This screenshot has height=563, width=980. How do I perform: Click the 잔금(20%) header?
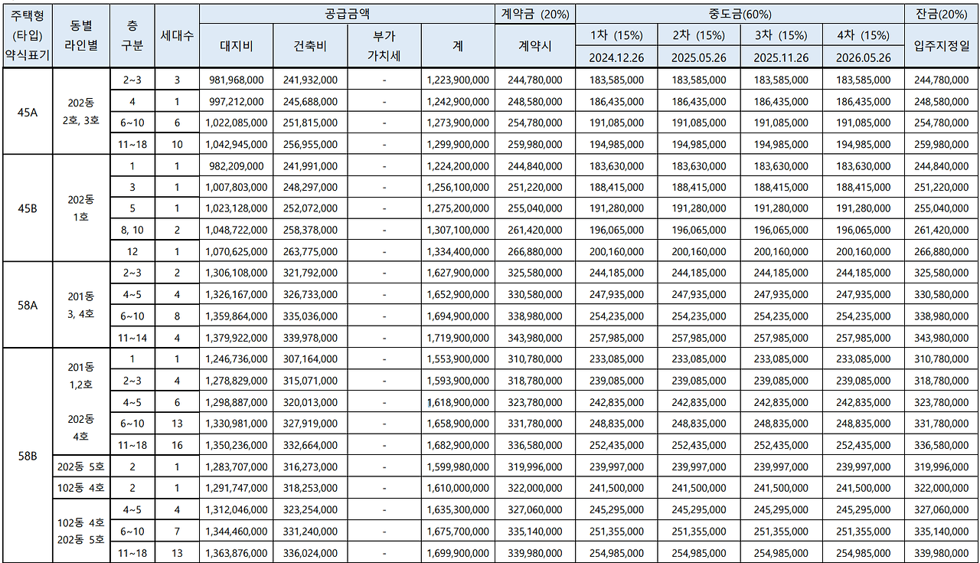(941, 14)
